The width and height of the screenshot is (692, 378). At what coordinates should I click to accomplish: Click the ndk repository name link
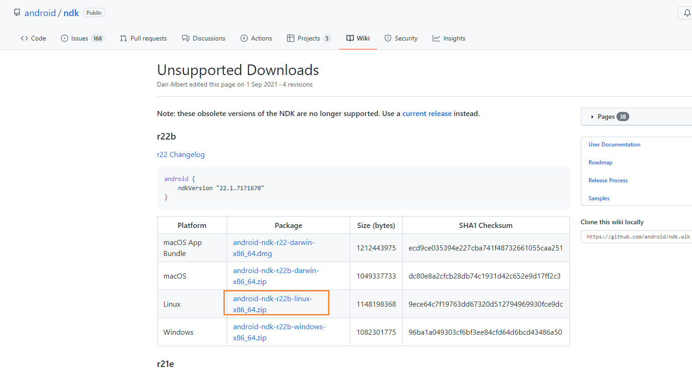click(x=71, y=13)
